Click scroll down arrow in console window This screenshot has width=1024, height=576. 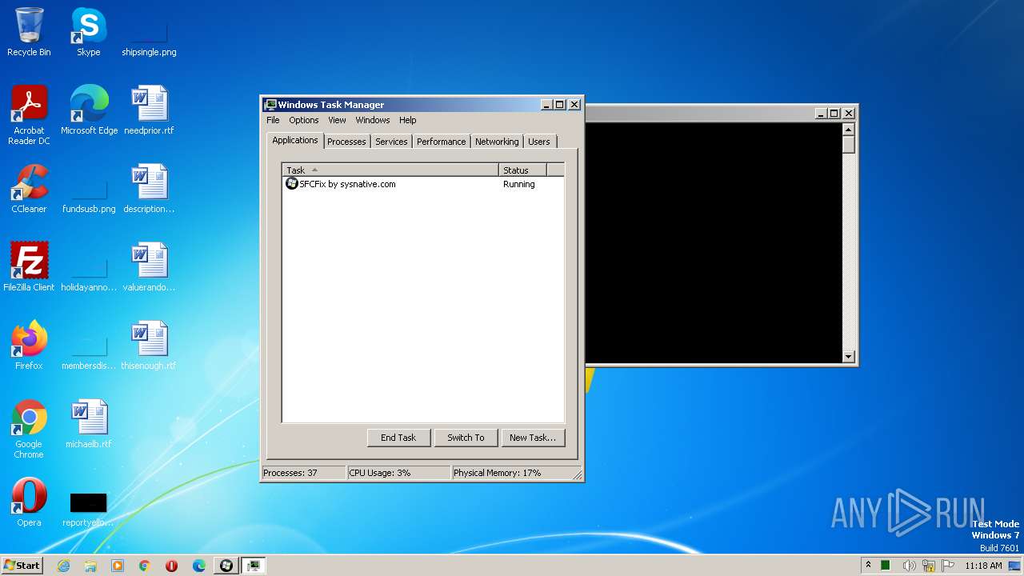coord(849,357)
